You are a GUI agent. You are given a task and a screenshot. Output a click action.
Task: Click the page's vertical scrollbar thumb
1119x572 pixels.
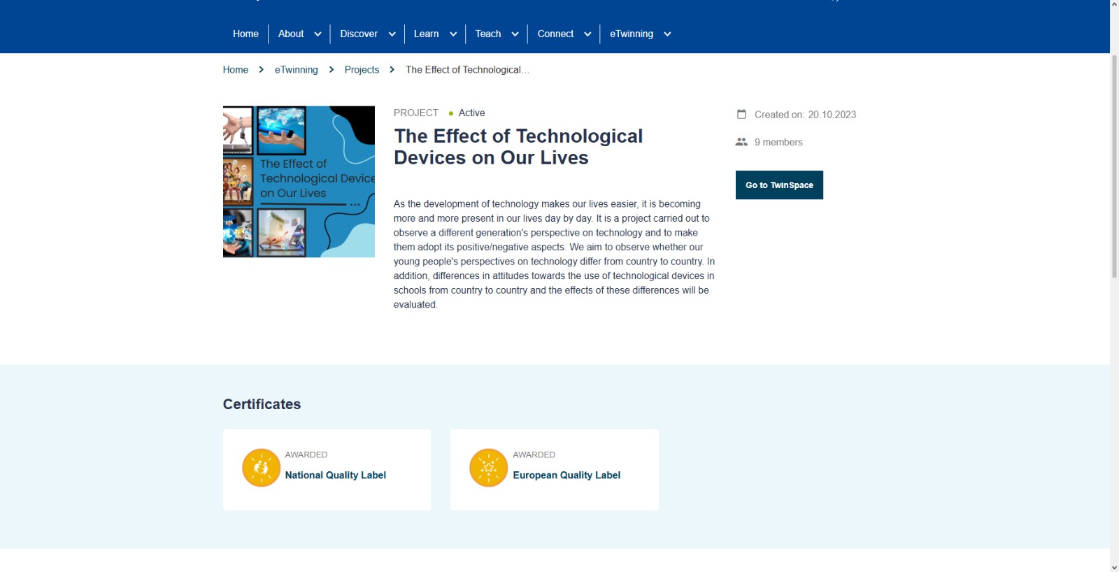click(x=1114, y=168)
